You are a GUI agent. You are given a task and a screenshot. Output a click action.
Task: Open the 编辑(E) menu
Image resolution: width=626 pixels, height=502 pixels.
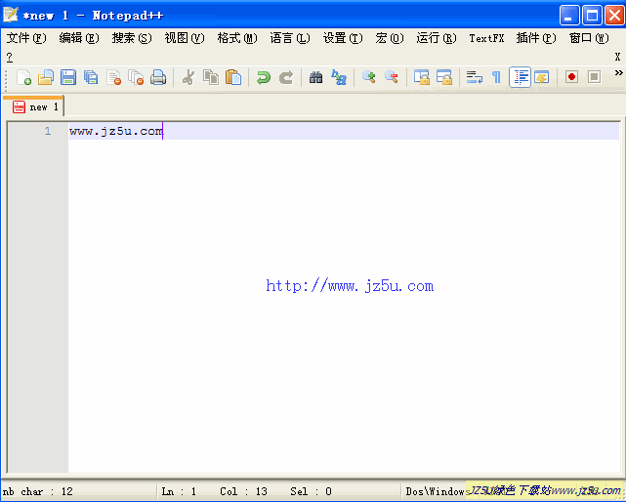click(x=79, y=38)
